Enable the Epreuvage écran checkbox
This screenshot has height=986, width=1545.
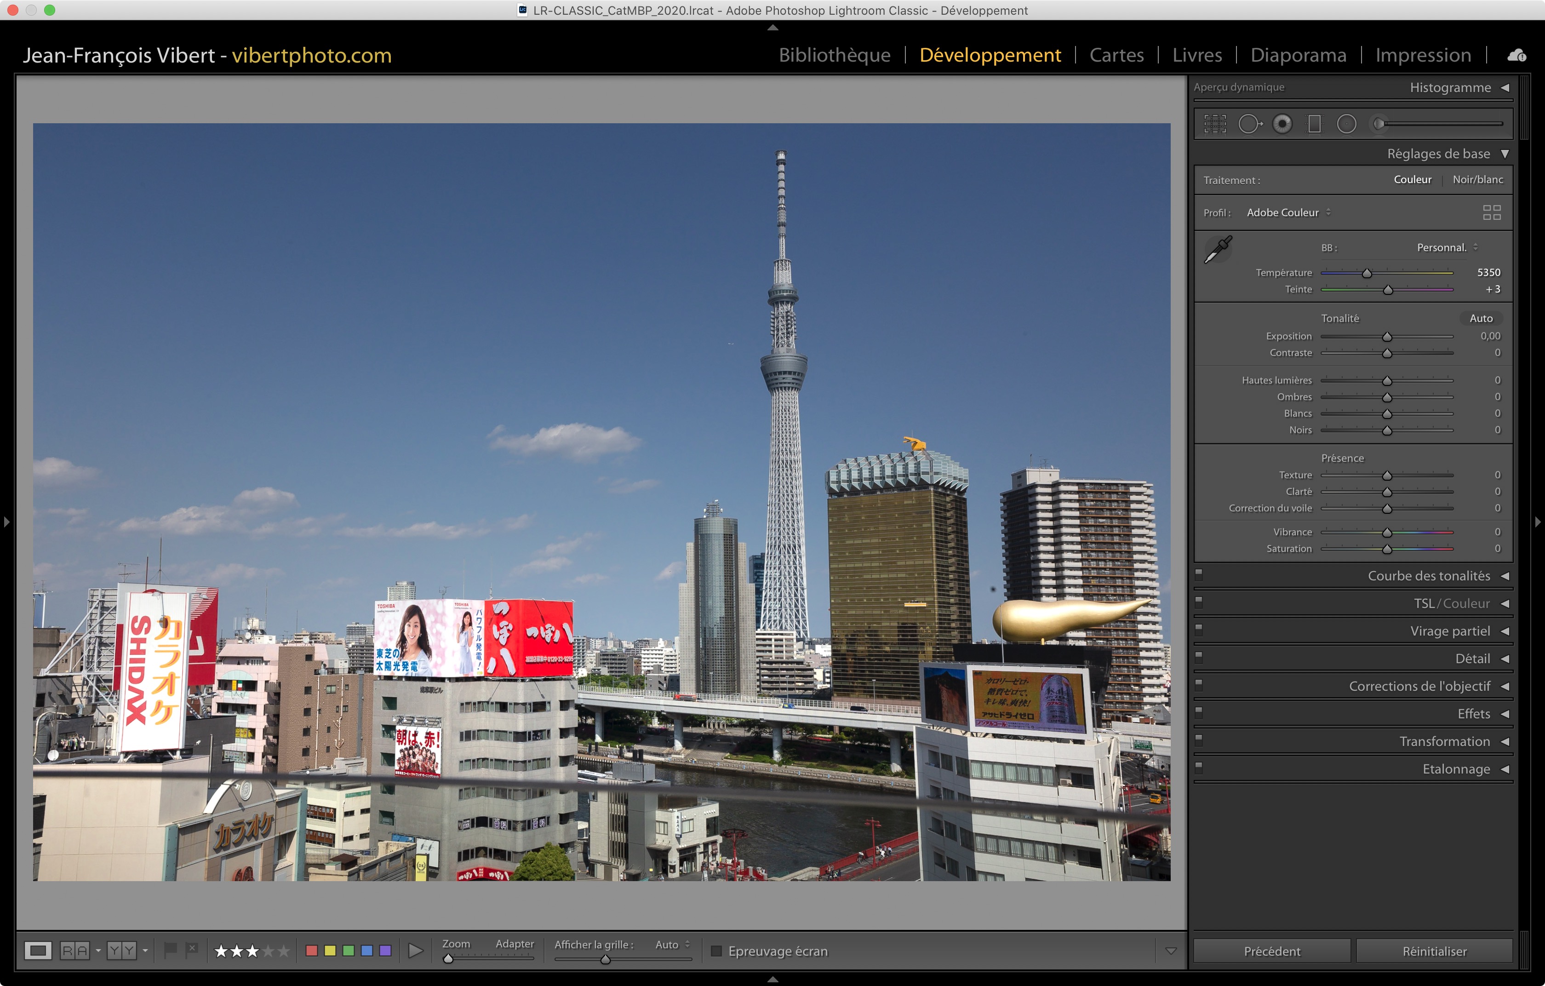coord(716,951)
